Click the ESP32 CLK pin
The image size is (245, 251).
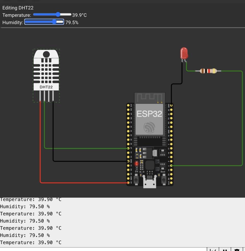click(x=171, y=183)
